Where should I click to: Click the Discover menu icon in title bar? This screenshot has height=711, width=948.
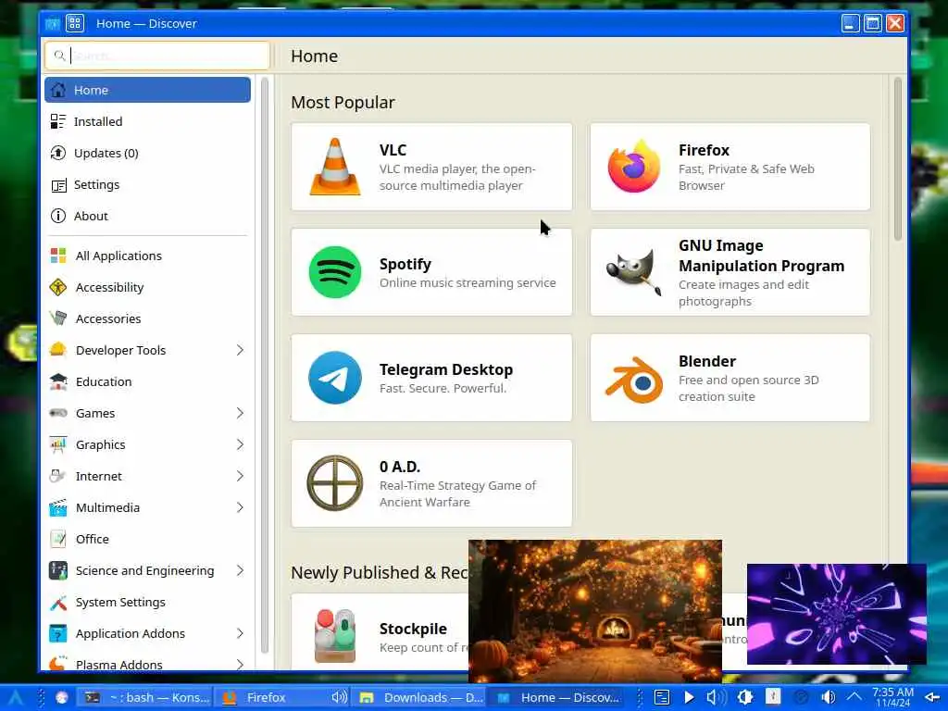75,23
